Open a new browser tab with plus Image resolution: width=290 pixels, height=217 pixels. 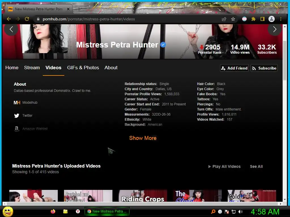click(x=79, y=9)
